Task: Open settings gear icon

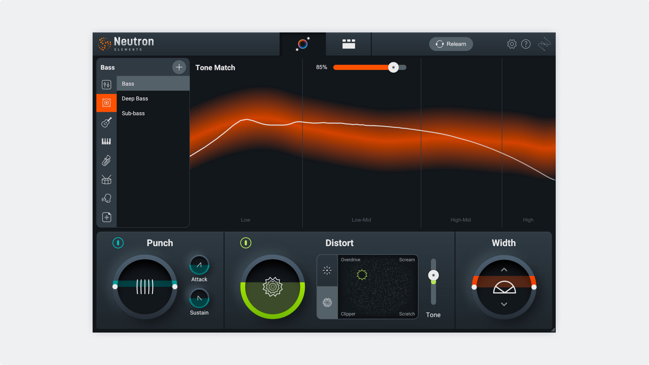Action: point(512,44)
